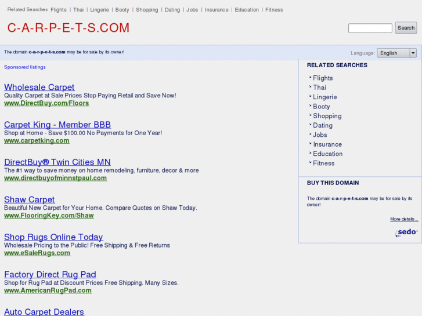Choose Jobs in sidebar related searches
The image size is (422, 316).
[320, 135]
